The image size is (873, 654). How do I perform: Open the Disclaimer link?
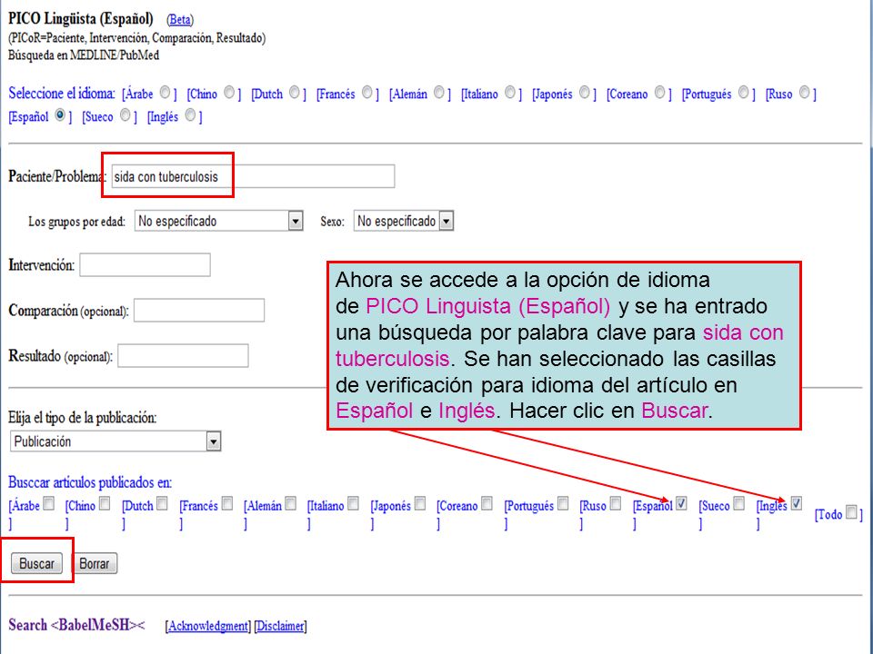(x=281, y=626)
